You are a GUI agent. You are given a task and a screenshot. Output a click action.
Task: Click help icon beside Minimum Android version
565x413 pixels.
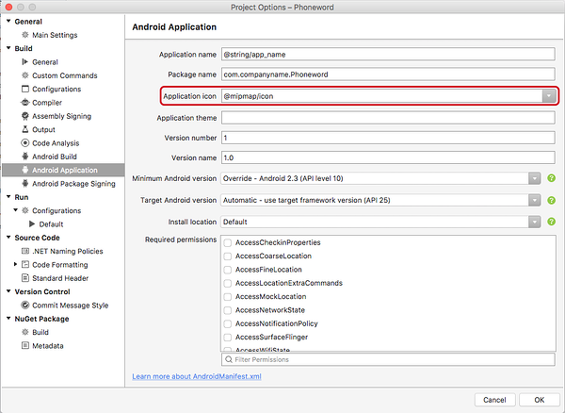pyautogui.click(x=551, y=177)
